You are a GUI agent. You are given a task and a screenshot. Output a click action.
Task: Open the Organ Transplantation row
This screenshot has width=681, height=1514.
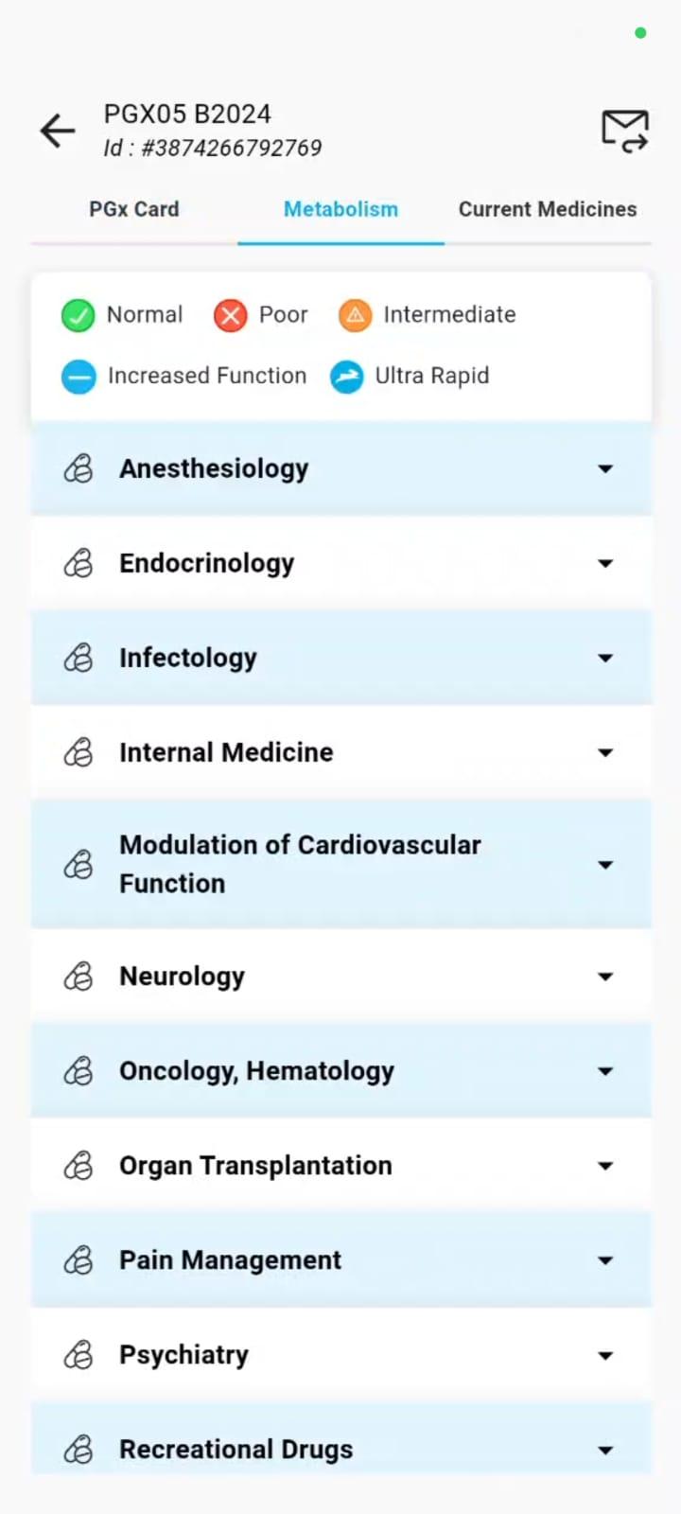click(340, 1166)
